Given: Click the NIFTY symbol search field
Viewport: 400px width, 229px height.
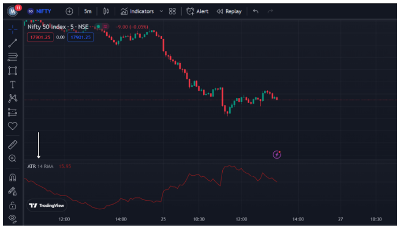Looking at the screenshot, I should pos(43,11).
